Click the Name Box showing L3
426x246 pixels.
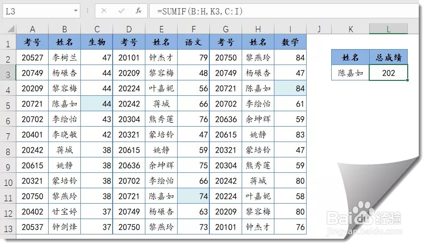coord(41,11)
